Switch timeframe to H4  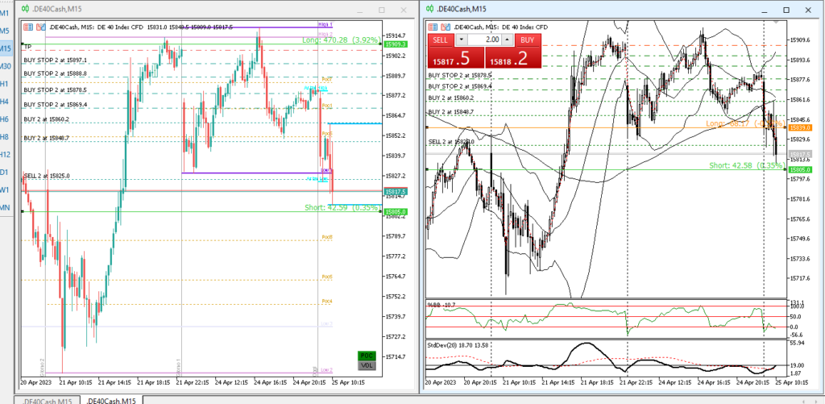coord(5,102)
